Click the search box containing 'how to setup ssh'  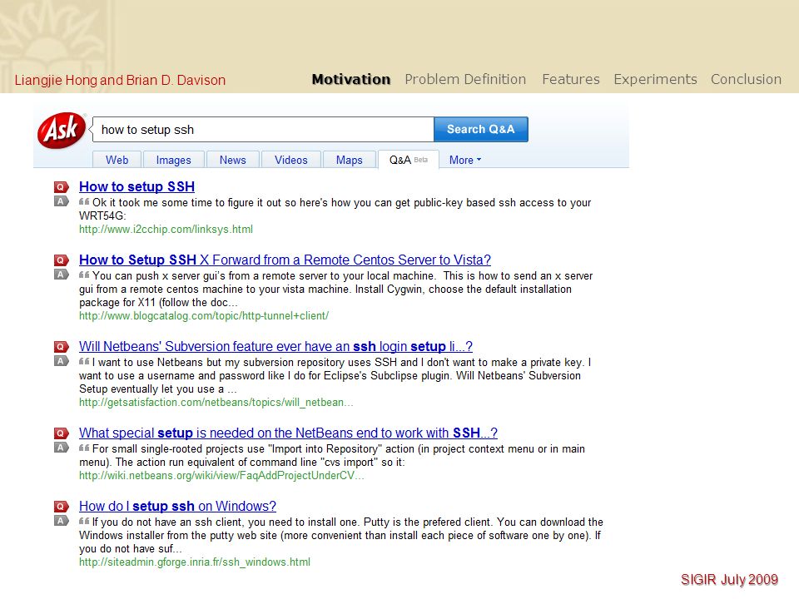[x=262, y=130]
